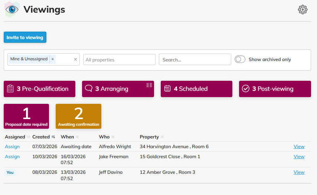
Task: Open the settings gear icon
Action: [x=303, y=10]
